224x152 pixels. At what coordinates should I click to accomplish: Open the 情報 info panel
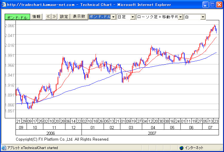[36, 17]
